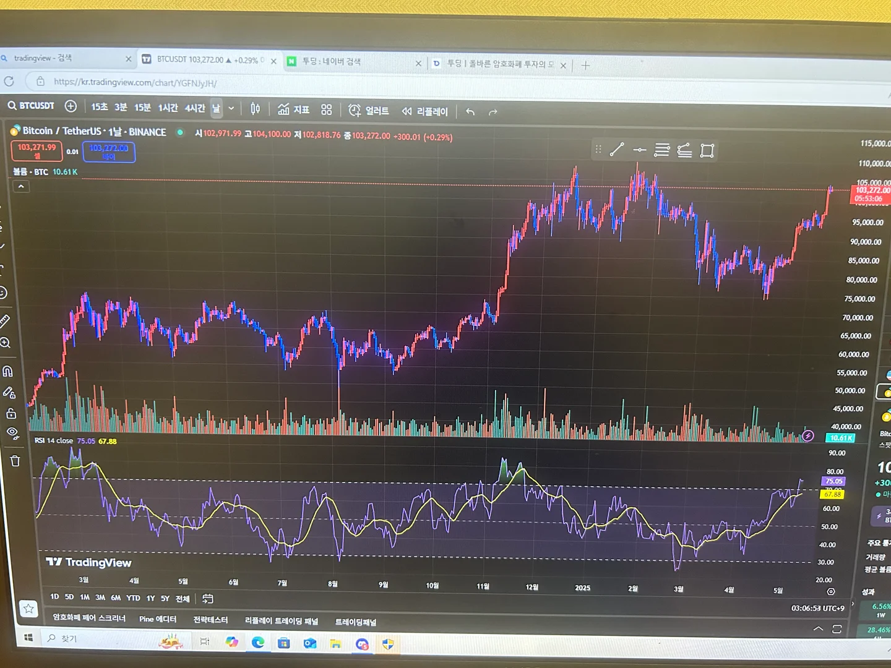891x668 pixels.
Task: Select the ruler measure tool
Action: [6, 320]
